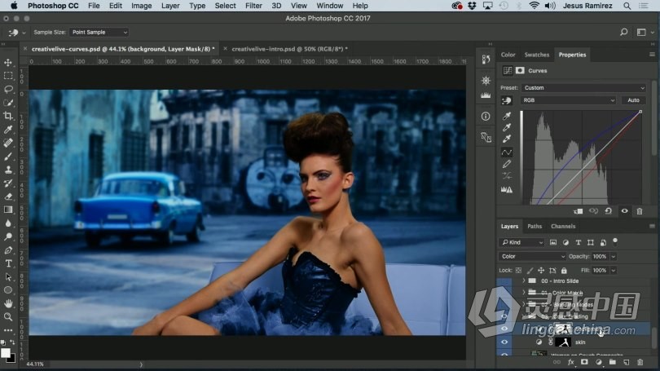Close the creativelive-curves.psd tab
The image size is (660, 371).
pos(24,49)
